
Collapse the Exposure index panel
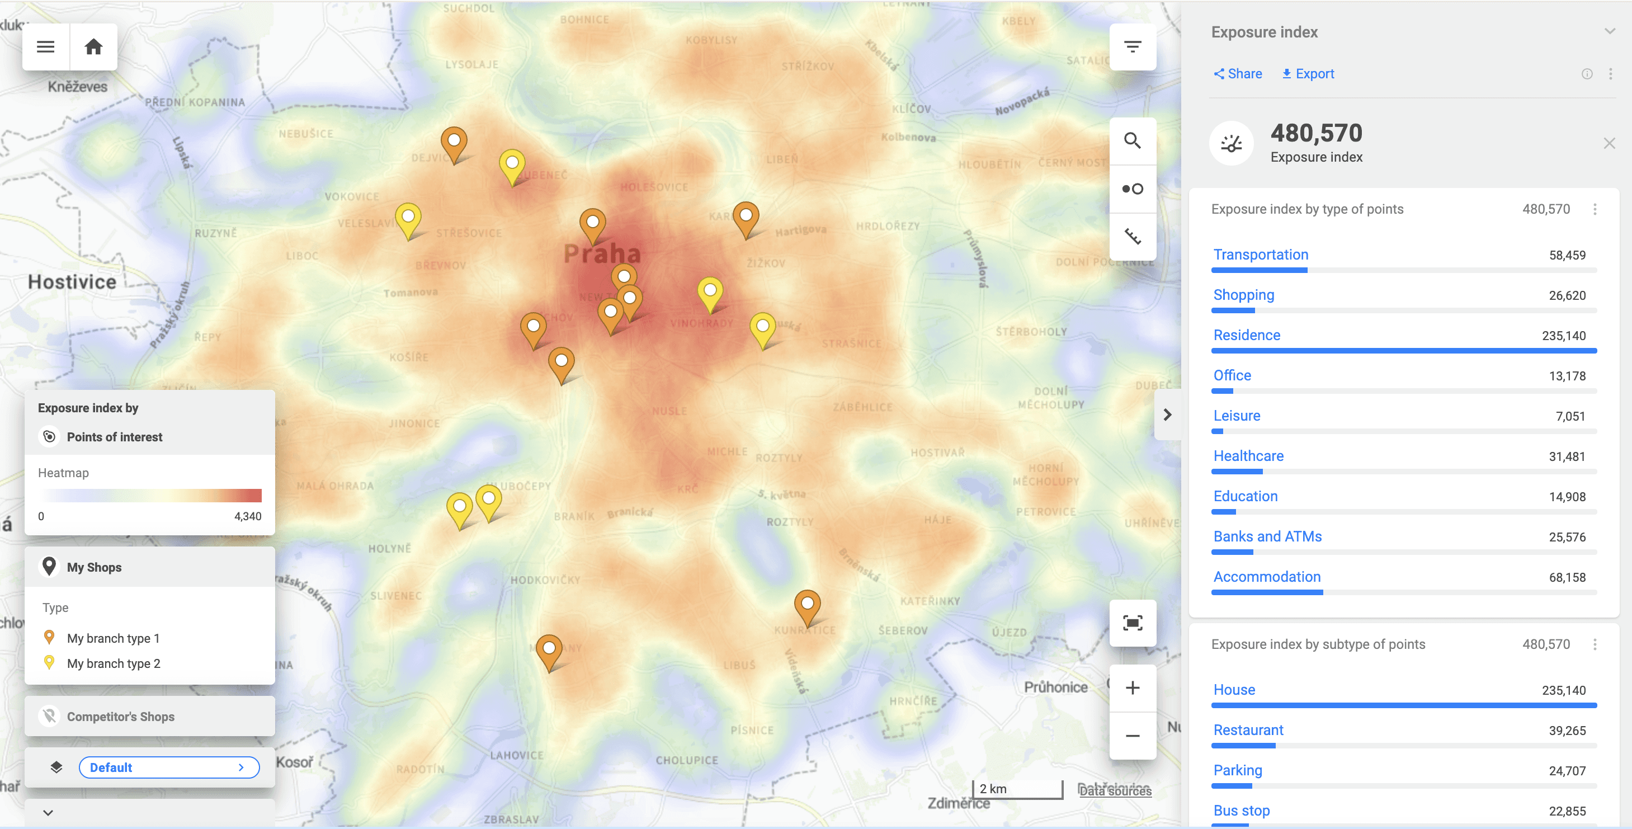(x=1610, y=31)
